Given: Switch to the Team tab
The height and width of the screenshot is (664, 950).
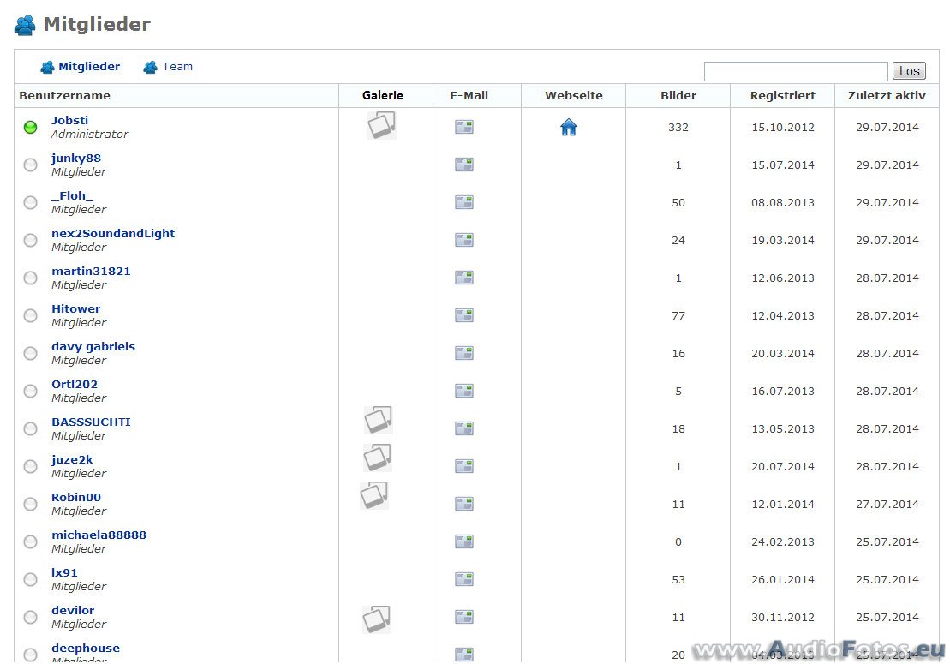Looking at the screenshot, I should (x=168, y=67).
